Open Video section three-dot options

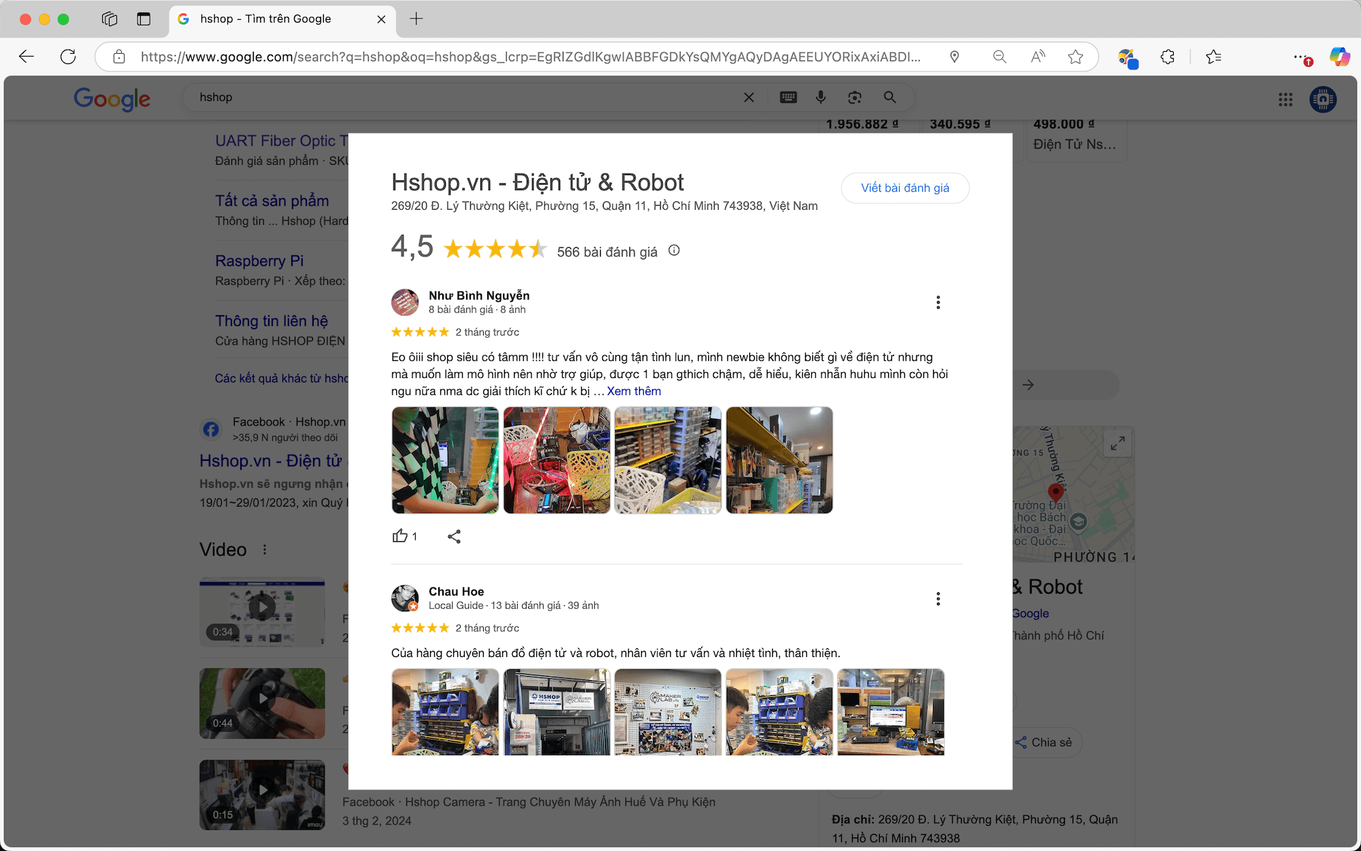click(265, 549)
